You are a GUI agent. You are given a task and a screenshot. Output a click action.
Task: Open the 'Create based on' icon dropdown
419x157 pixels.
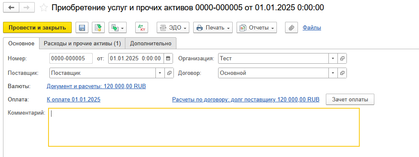118,28
